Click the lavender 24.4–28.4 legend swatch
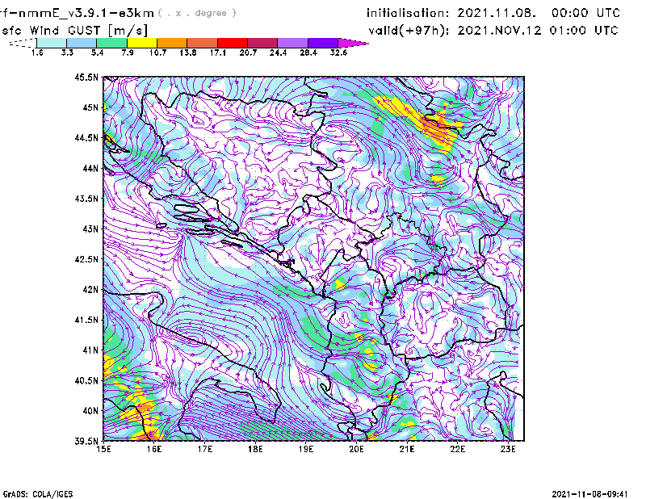This screenshot has width=646, height=499. pyautogui.click(x=293, y=43)
